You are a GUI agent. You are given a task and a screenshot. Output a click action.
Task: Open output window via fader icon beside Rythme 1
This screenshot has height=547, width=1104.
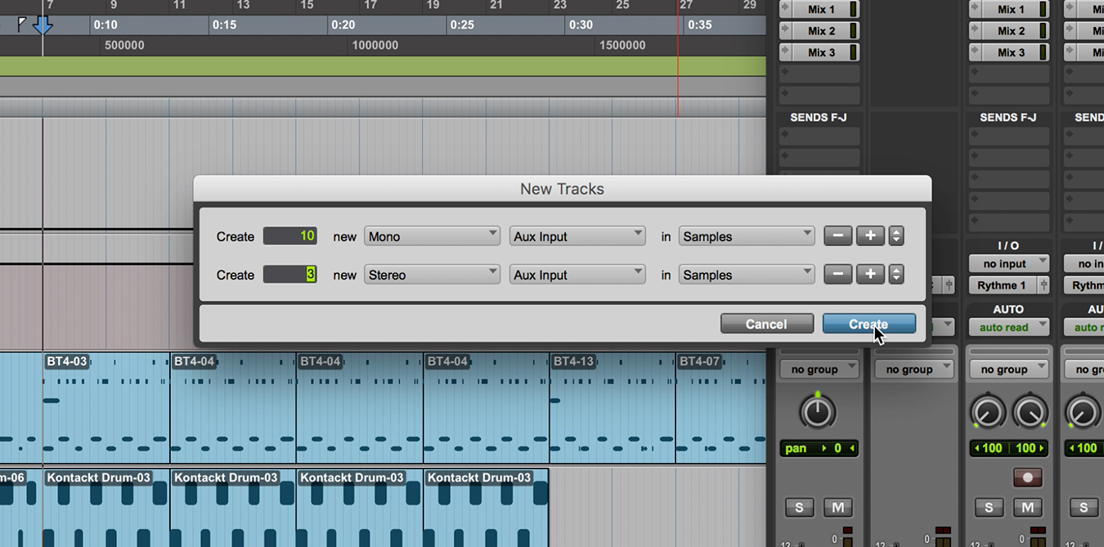(x=1043, y=285)
